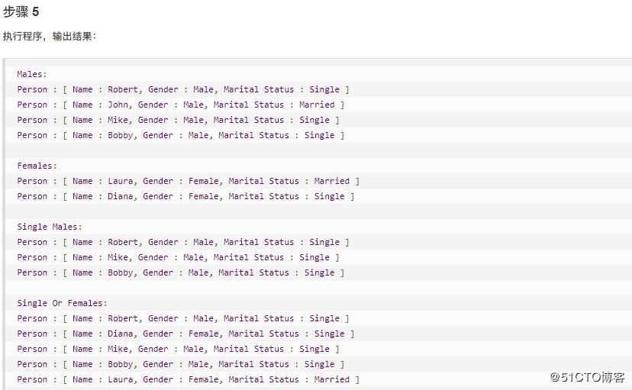Click the "执行程序，输出结果" sentence

click(x=50, y=37)
